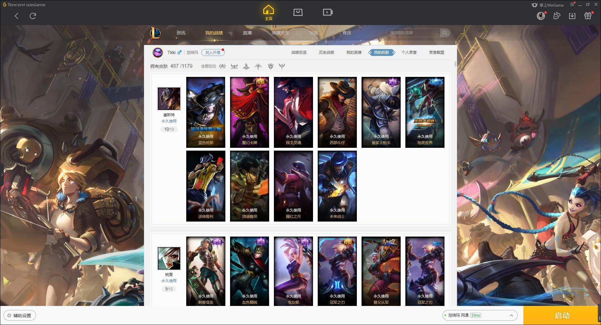Open the 我的皮肤 sub-tab
Screen dimensions: 601x325
382,52
